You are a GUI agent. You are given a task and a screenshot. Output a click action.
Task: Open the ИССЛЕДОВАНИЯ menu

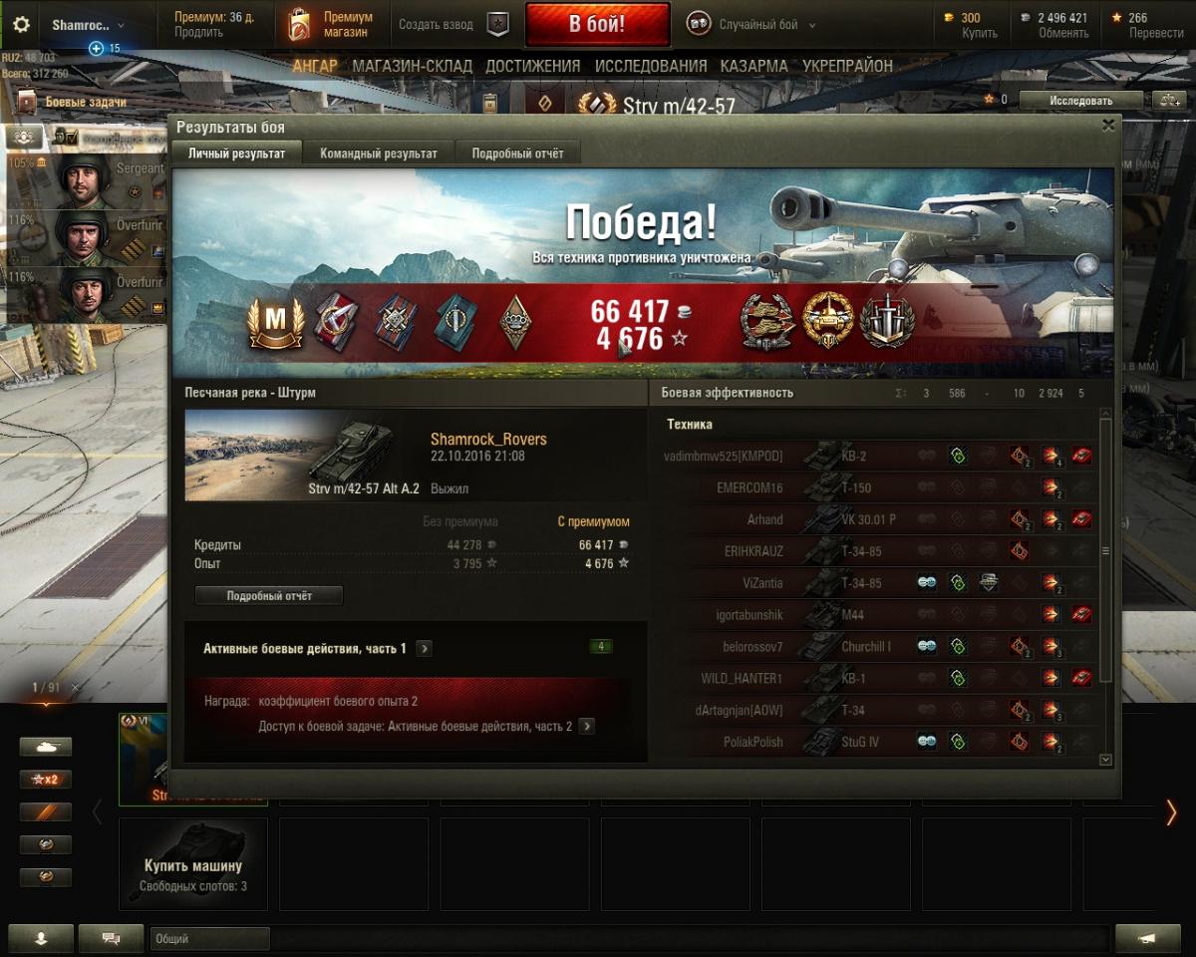coord(651,66)
